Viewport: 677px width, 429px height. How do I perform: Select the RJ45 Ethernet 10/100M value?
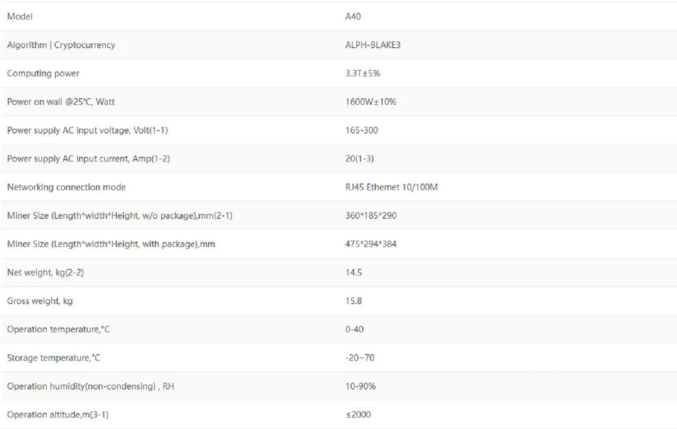391,187
